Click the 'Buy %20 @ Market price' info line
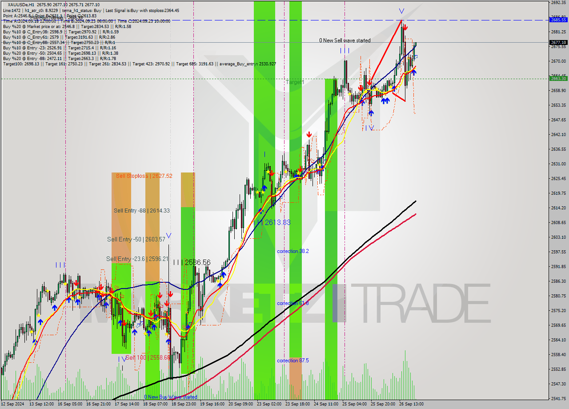The image size is (569, 409). pyautogui.click(x=67, y=26)
